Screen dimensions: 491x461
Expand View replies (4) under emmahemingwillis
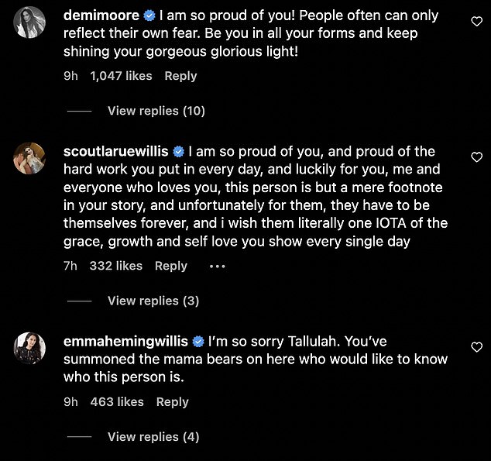[x=153, y=437]
